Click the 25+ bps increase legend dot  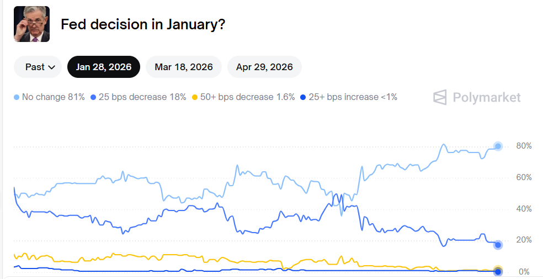(x=303, y=98)
